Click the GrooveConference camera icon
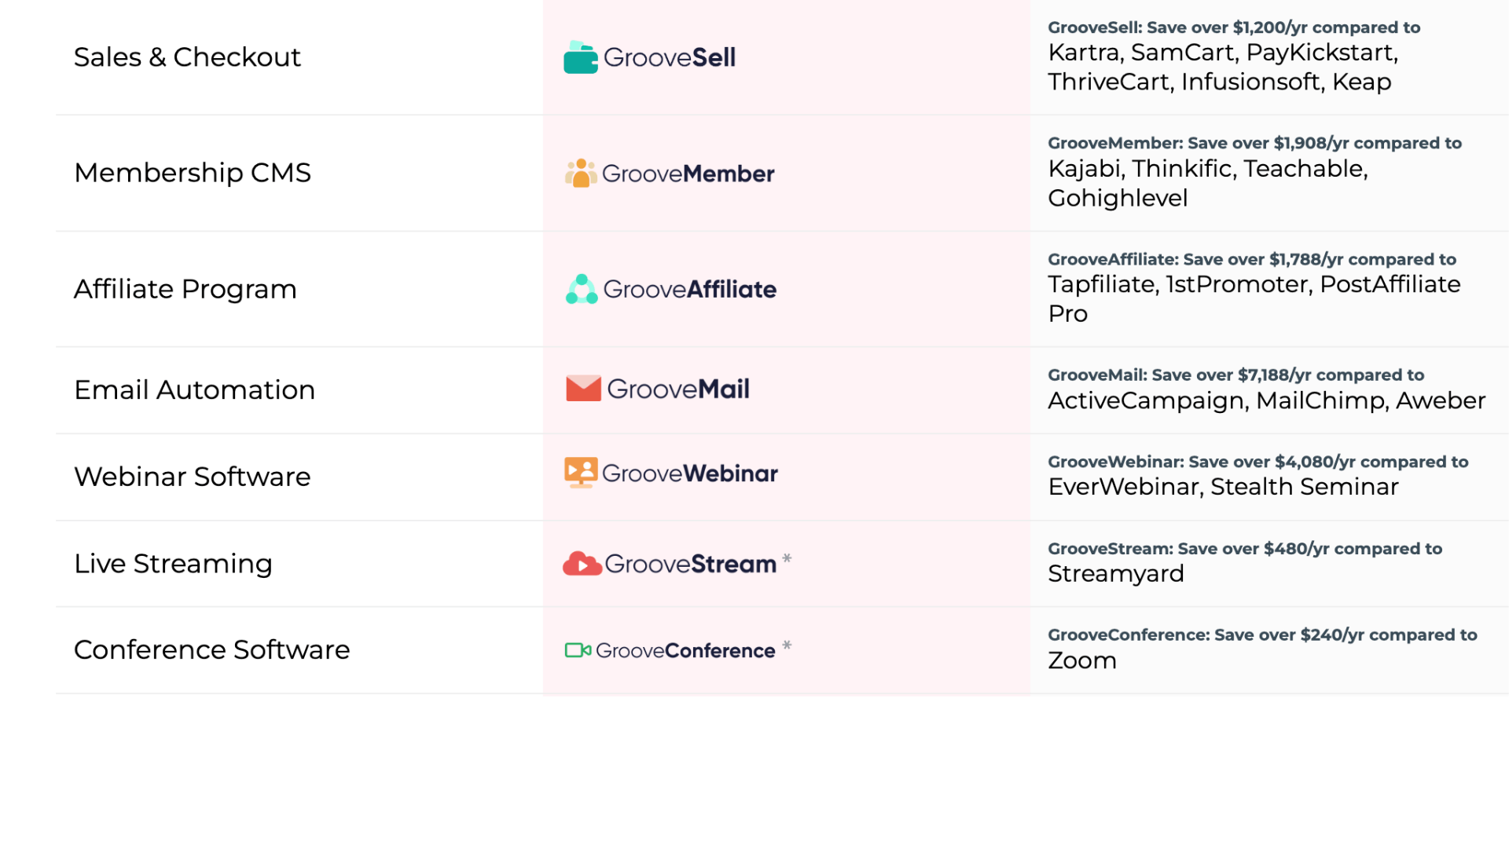 [x=578, y=650]
